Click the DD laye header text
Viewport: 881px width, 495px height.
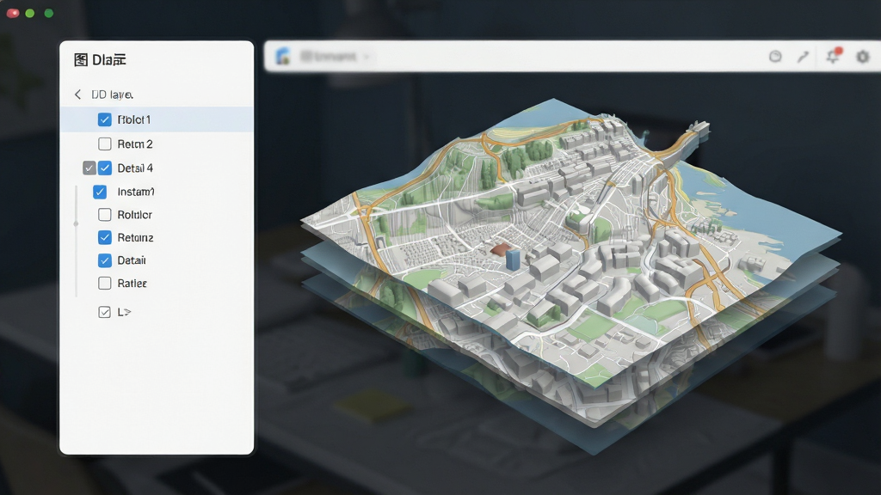pyautogui.click(x=112, y=95)
